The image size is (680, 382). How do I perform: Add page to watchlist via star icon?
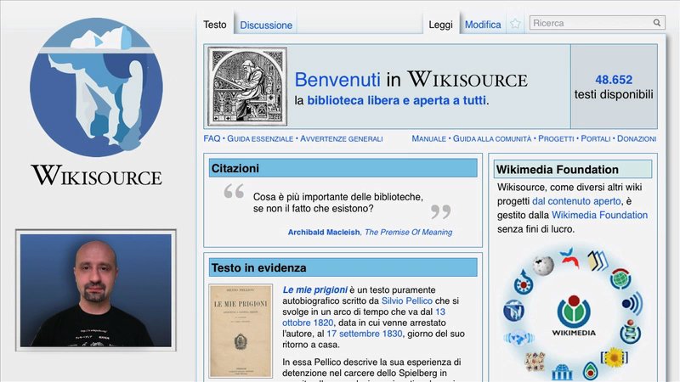tap(515, 25)
